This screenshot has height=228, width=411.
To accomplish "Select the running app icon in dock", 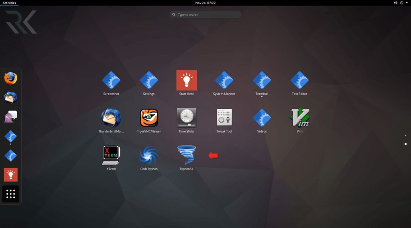I will tap(10, 136).
